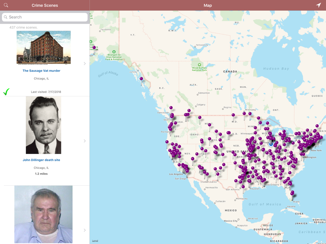Select the purple pin in Alaska near Denali

tap(94, 48)
